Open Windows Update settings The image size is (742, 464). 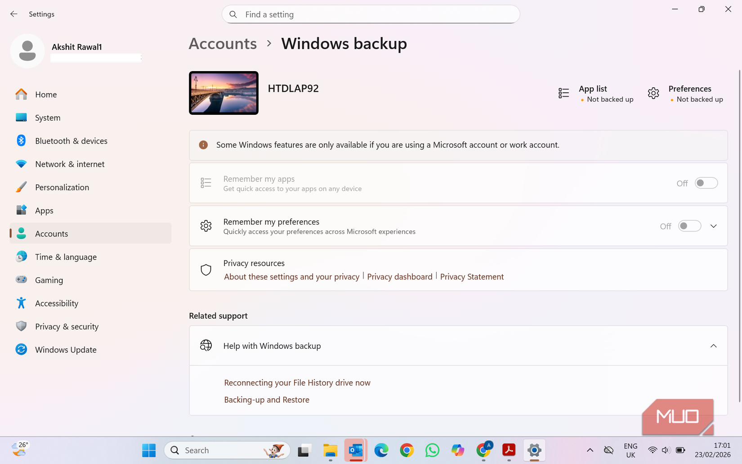pyautogui.click(x=66, y=349)
